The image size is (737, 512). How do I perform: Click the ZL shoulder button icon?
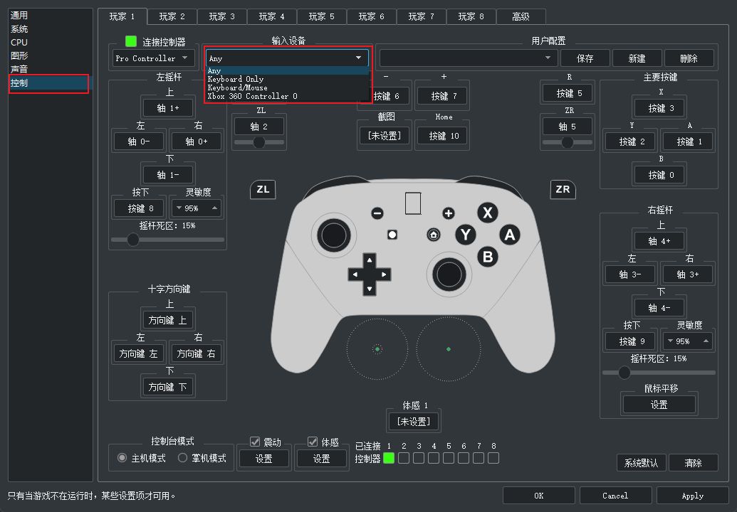point(263,189)
